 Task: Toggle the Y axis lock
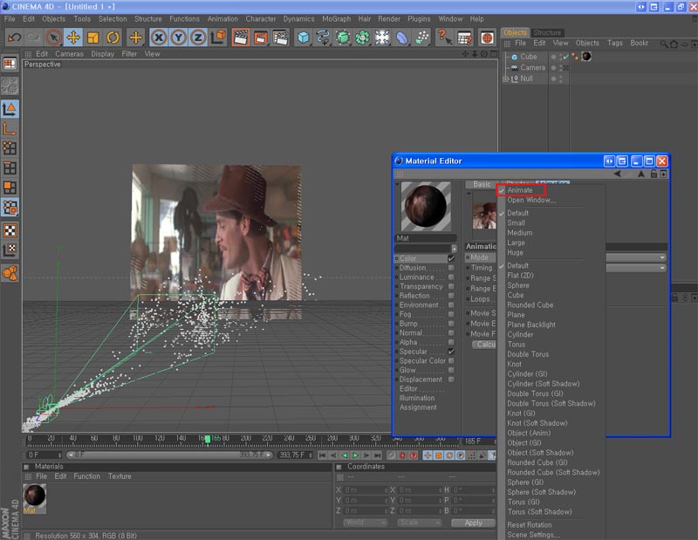coord(178,38)
